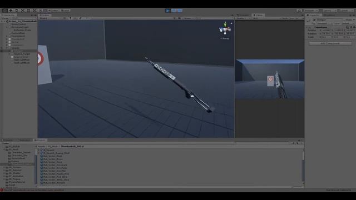The width and height of the screenshot is (356, 200).
Task: Switch to the Scene tab
Action: pyautogui.click(x=45, y=15)
